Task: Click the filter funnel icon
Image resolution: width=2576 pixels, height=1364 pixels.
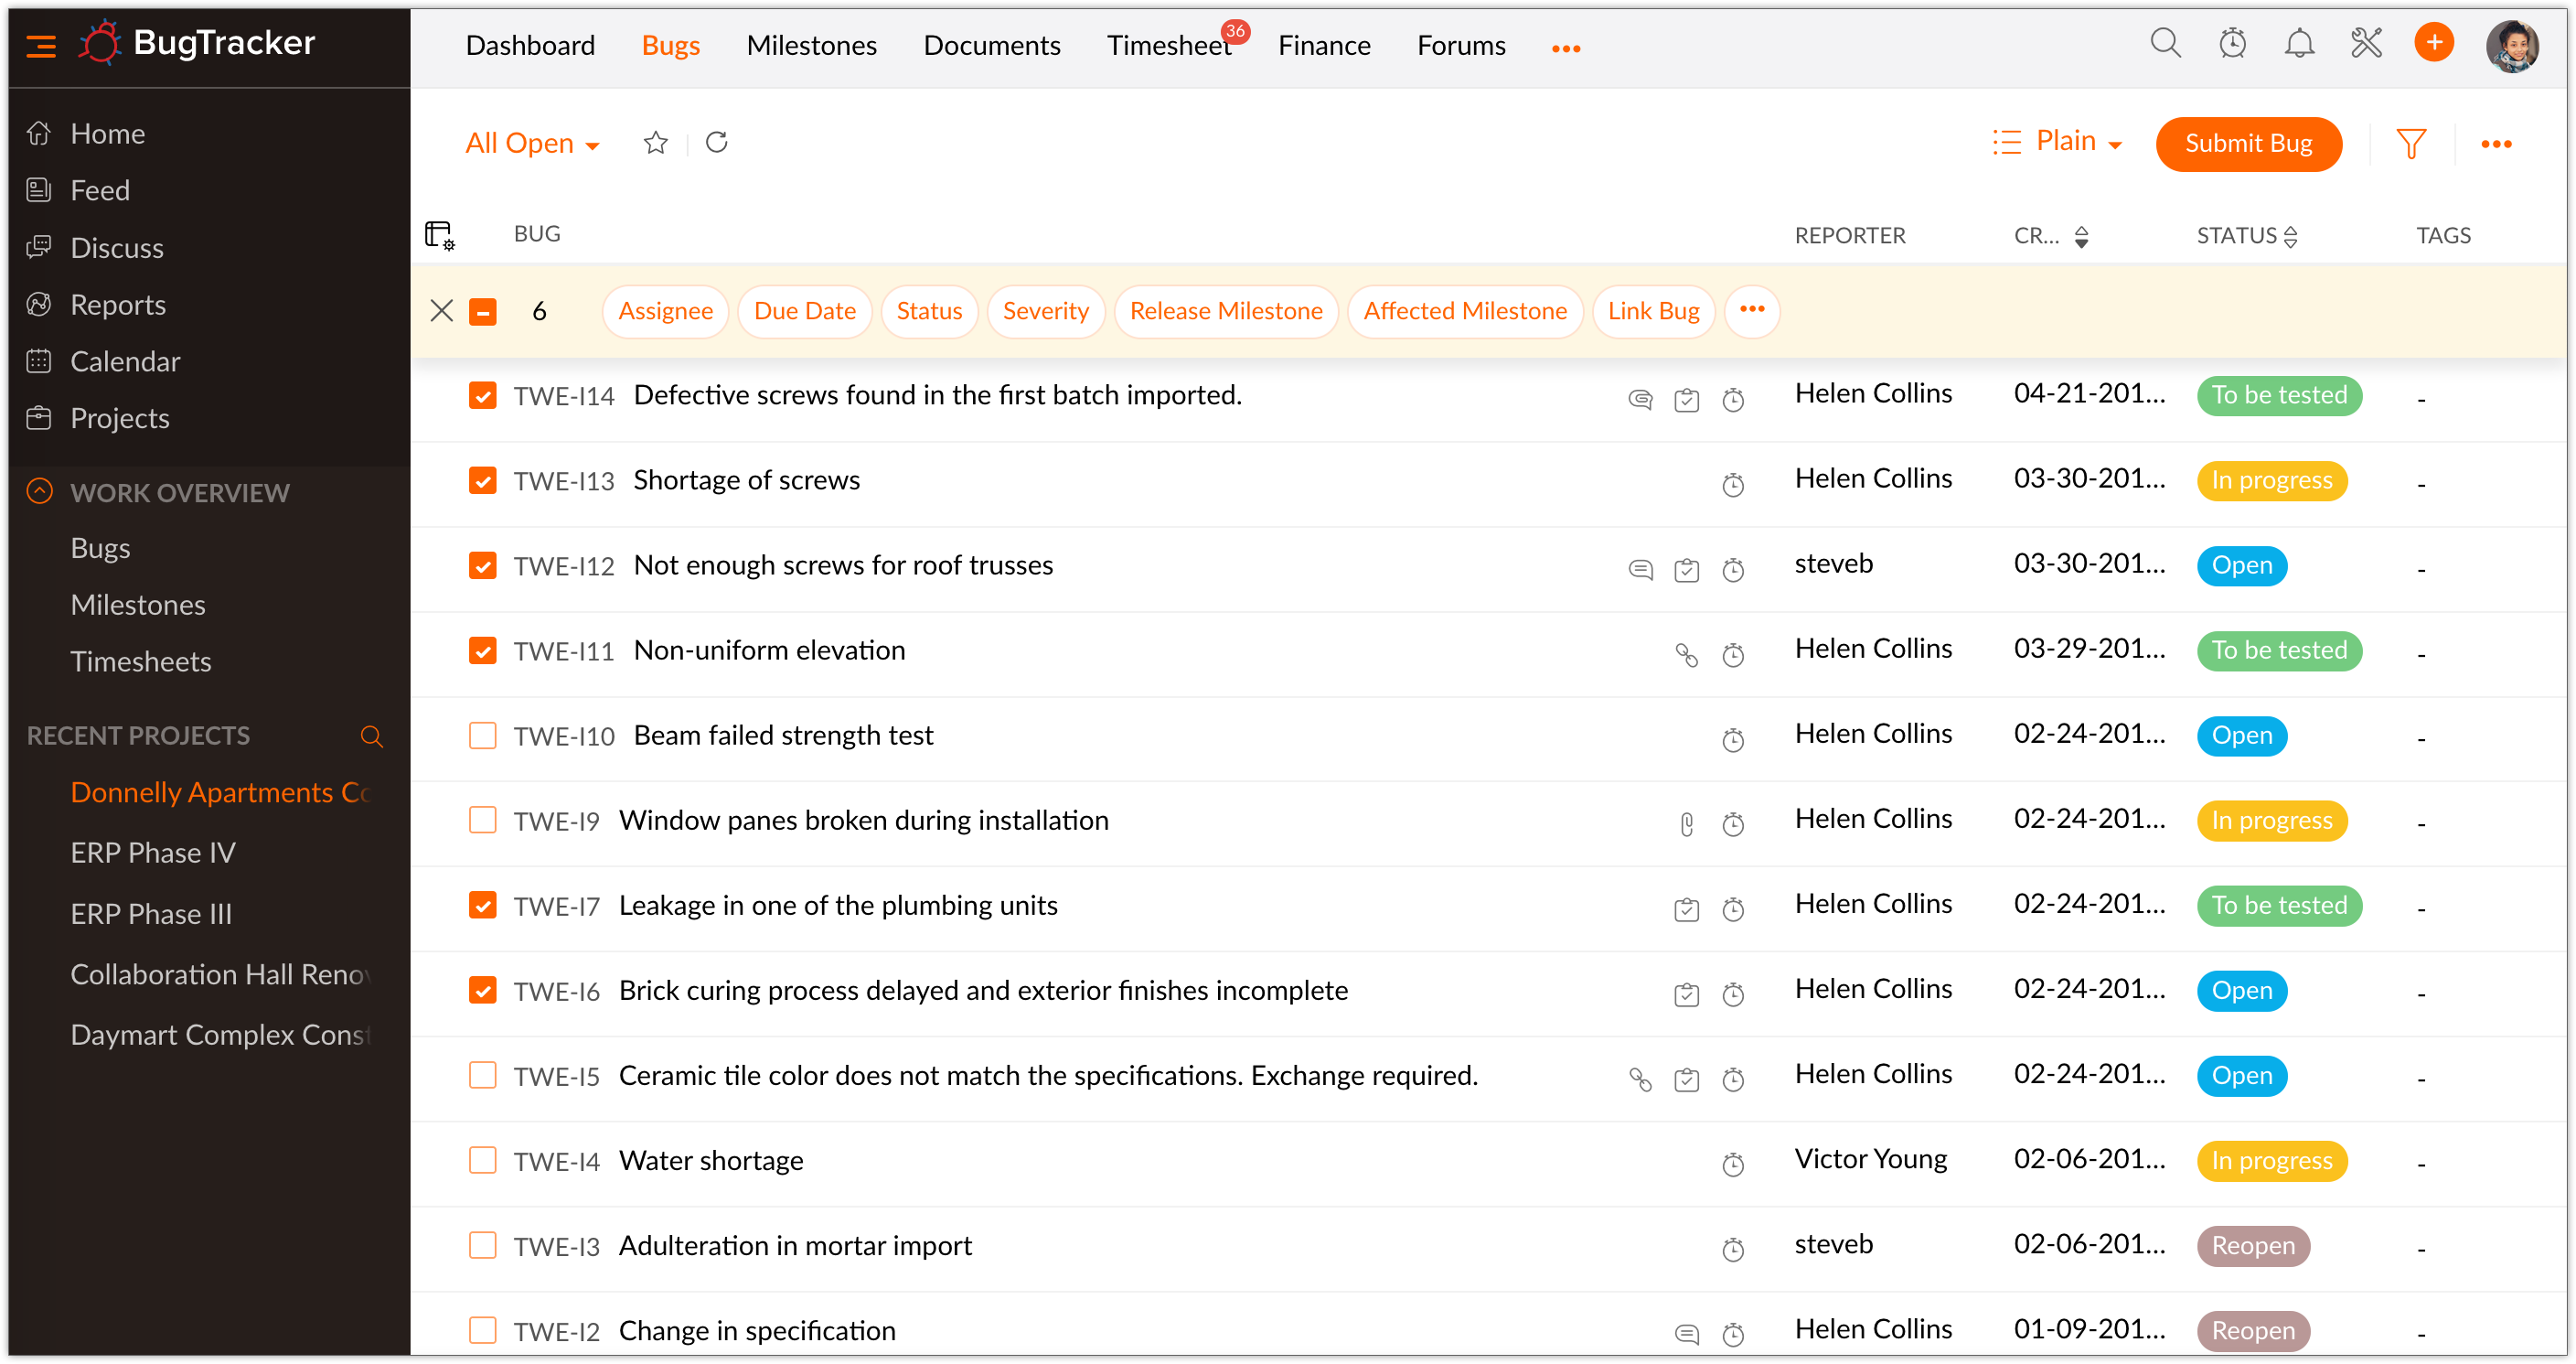Action: pyautogui.click(x=2412, y=143)
